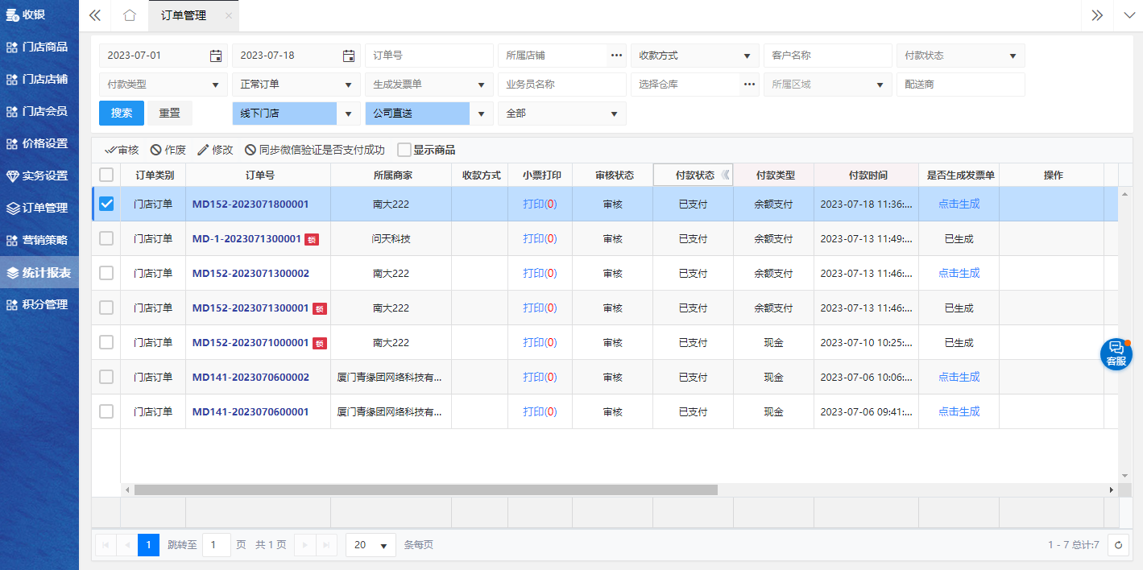Open the 线下门店 dropdown

coord(296,114)
